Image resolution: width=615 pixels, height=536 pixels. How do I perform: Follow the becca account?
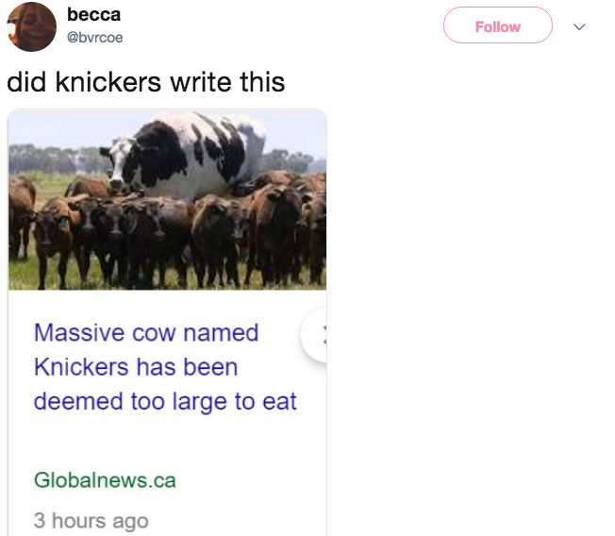click(x=498, y=25)
